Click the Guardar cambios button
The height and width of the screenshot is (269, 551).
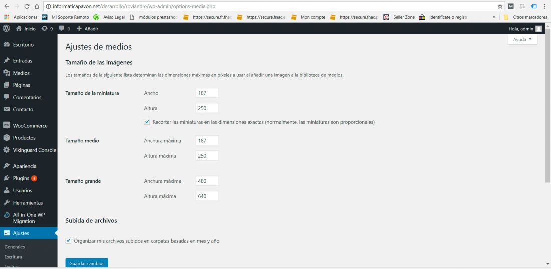click(x=87, y=263)
